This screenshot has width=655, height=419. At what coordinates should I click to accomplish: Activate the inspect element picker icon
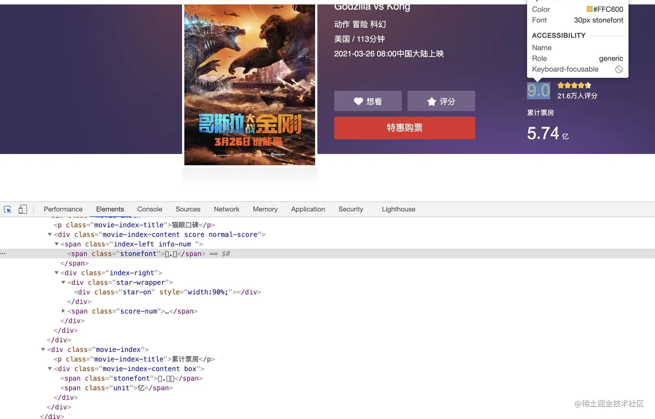(x=8, y=209)
